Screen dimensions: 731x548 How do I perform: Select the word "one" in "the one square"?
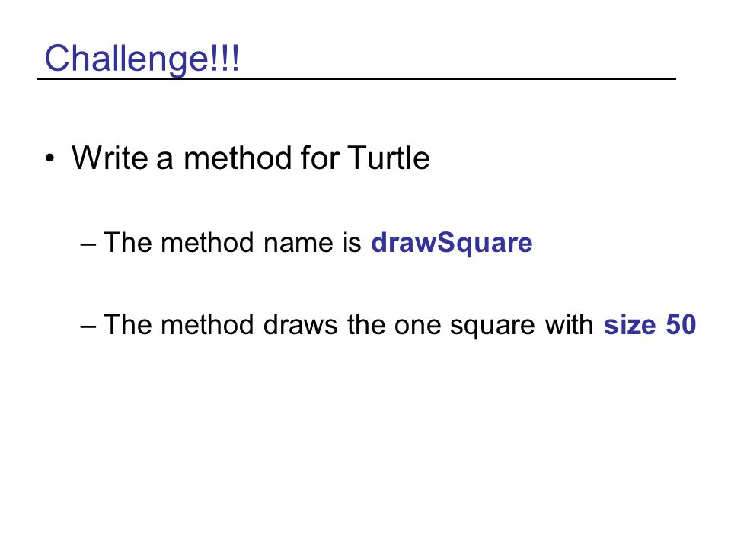pyautogui.click(x=418, y=326)
